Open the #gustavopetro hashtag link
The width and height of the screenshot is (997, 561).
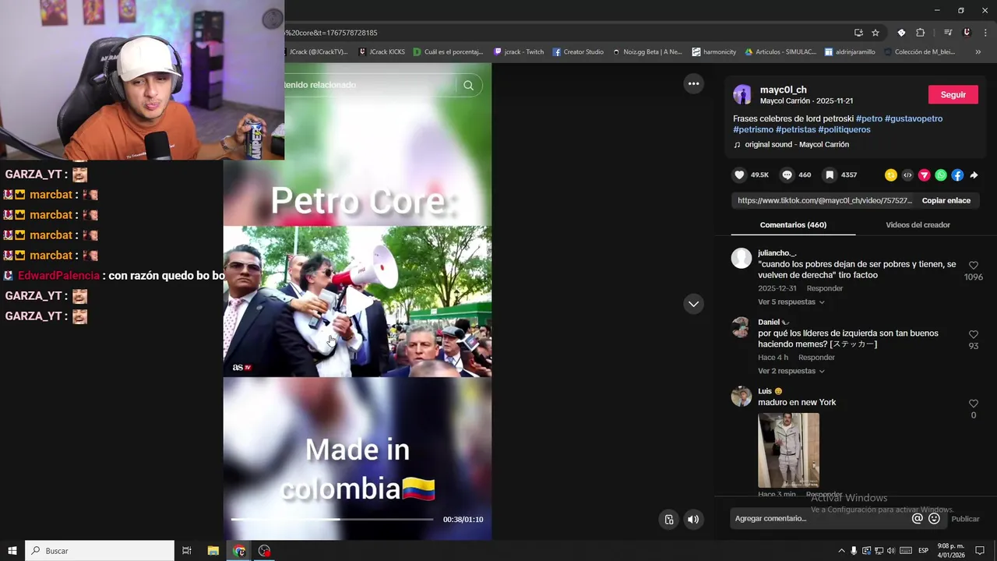point(914,119)
